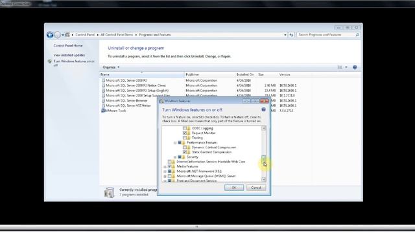Click shield icon beside Turn Windows features
Screen dimensions: 415x233
pyautogui.click(x=49, y=61)
